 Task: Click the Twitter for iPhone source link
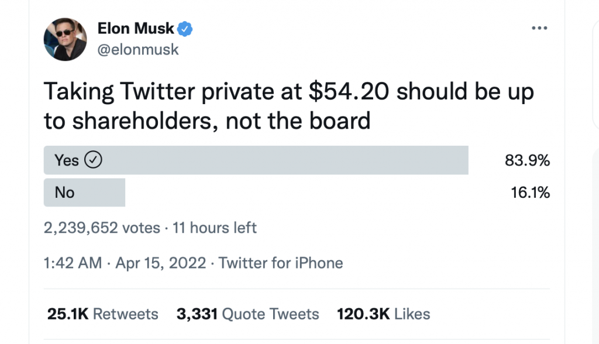pyautogui.click(x=281, y=263)
